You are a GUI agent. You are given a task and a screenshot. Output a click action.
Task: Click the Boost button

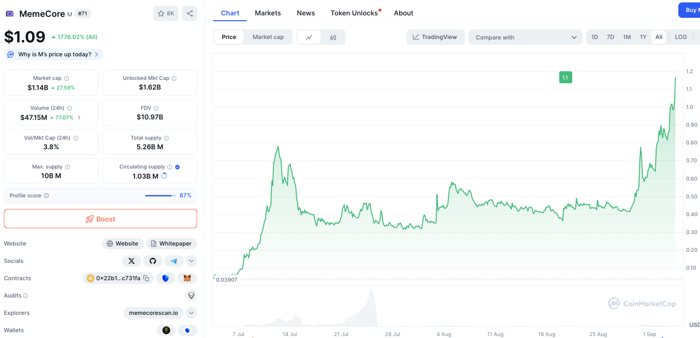coord(100,219)
